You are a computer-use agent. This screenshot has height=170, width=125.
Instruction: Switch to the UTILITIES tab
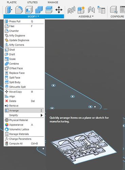coord(32,2)
